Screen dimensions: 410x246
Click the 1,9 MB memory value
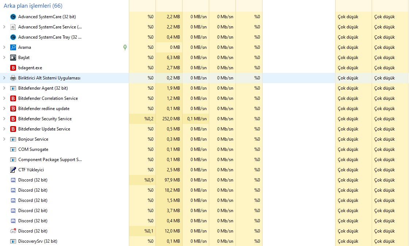pos(173,88)
